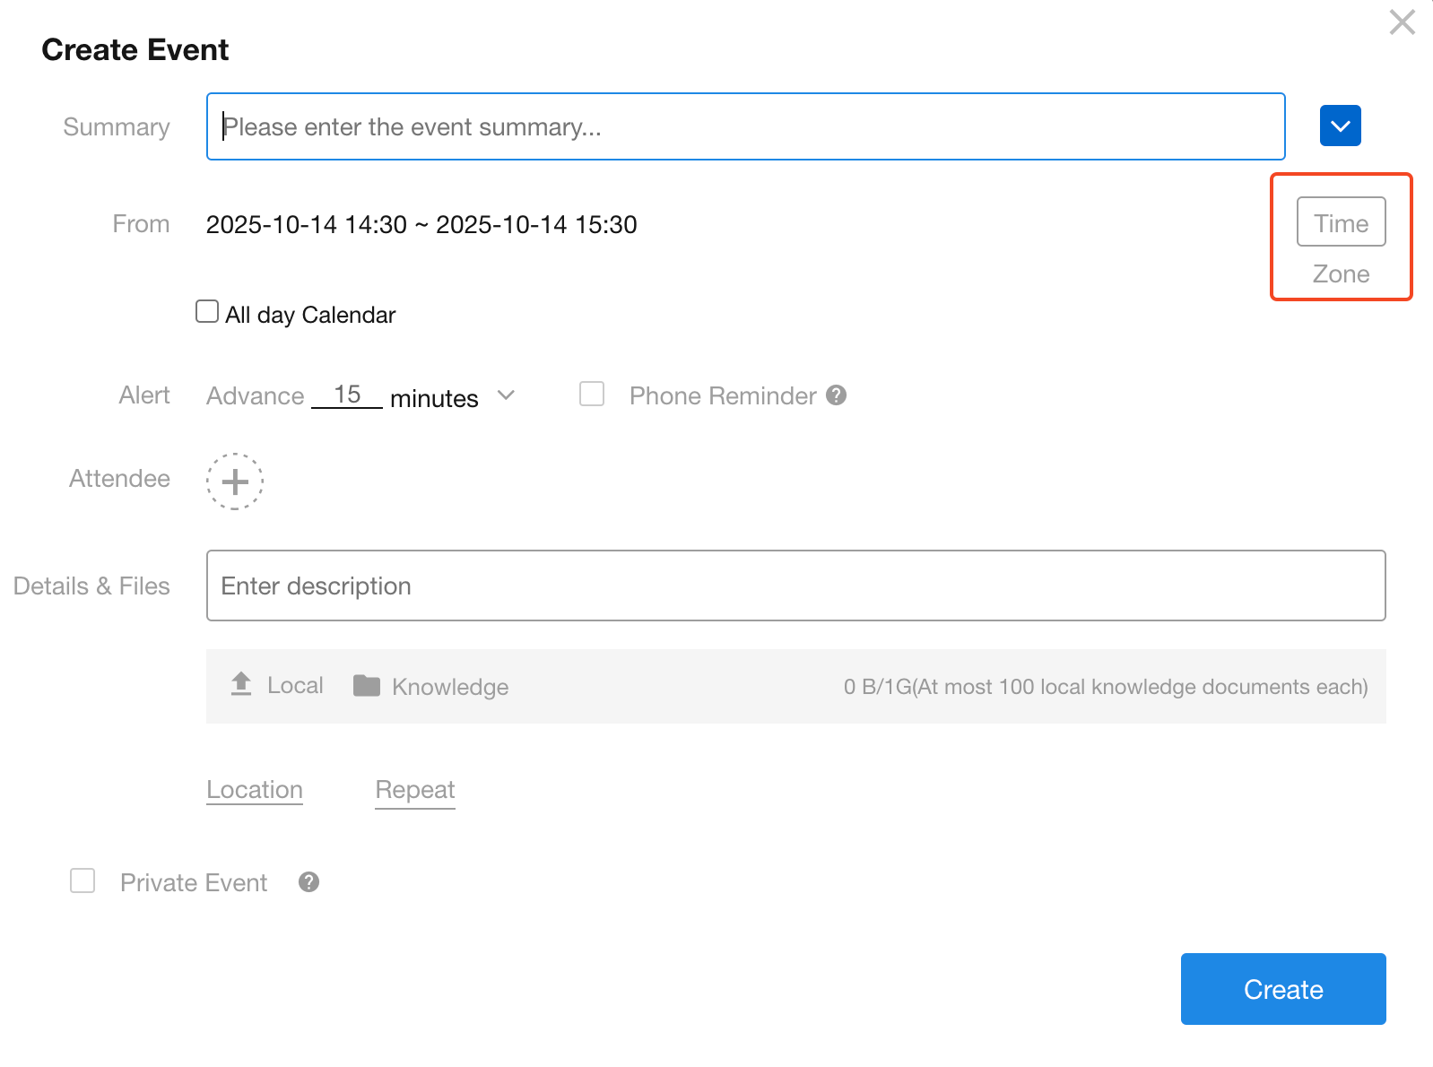Click the event date-time range
The width and height of the screenshot is (1433, 1067).
pyautogui.click(x=421, y=224)
